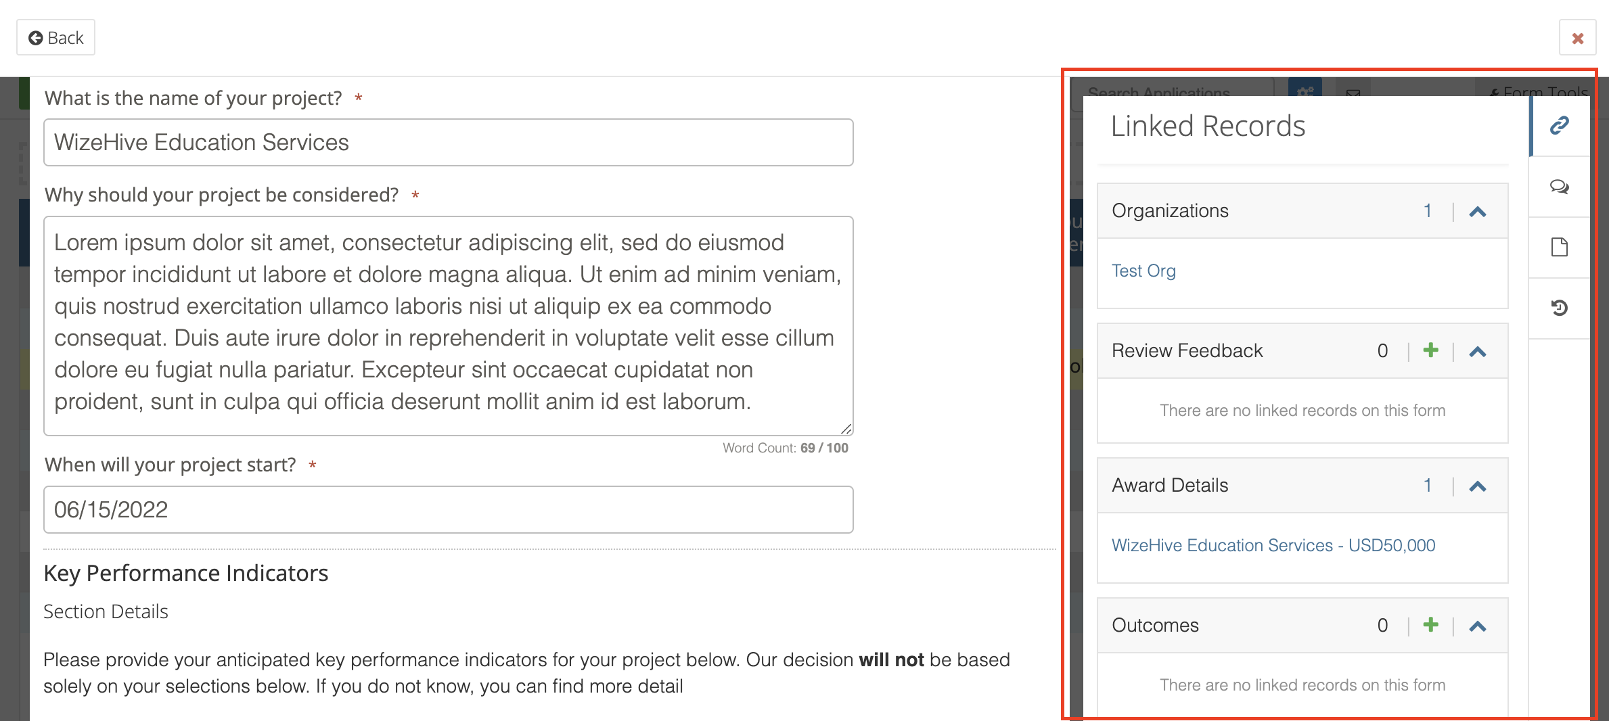Open the Test Org linked record
The image size is (1609, 721).
[x=1143, y=270]
